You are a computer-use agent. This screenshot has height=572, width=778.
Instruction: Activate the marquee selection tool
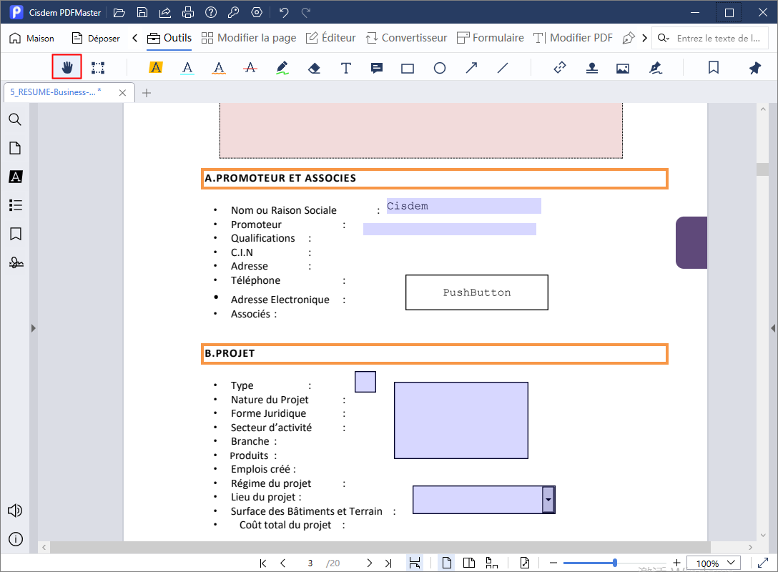(x=98, y=67)
